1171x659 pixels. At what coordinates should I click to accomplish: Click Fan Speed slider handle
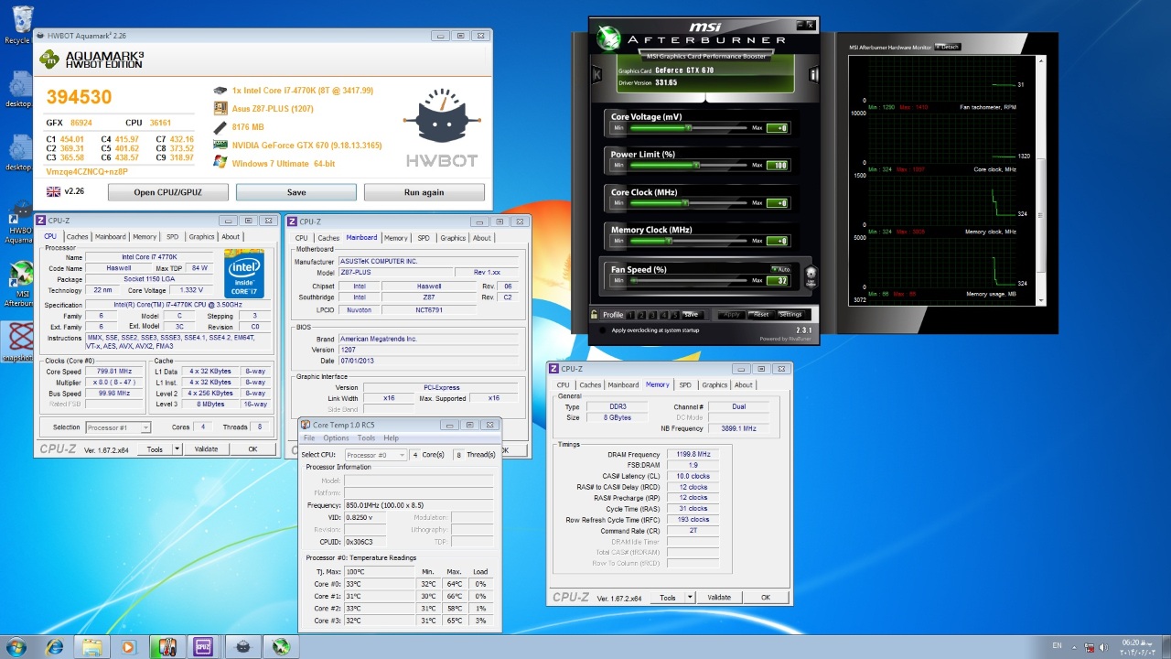633,280
